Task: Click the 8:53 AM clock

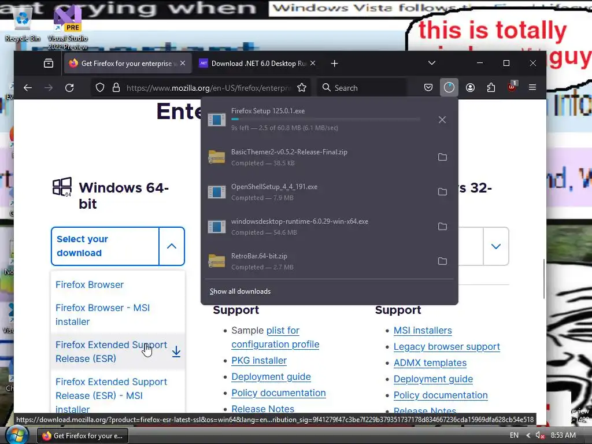Action: tap(563, 435)
